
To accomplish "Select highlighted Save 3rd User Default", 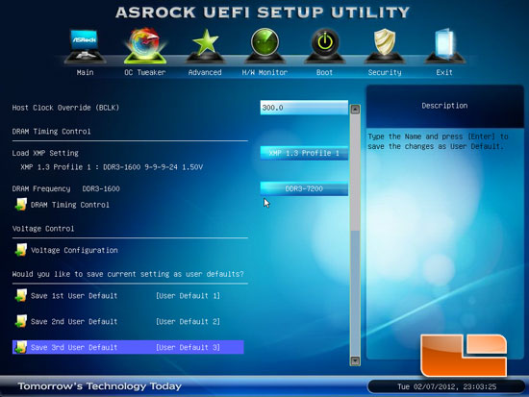I will [x=128, y=347].
